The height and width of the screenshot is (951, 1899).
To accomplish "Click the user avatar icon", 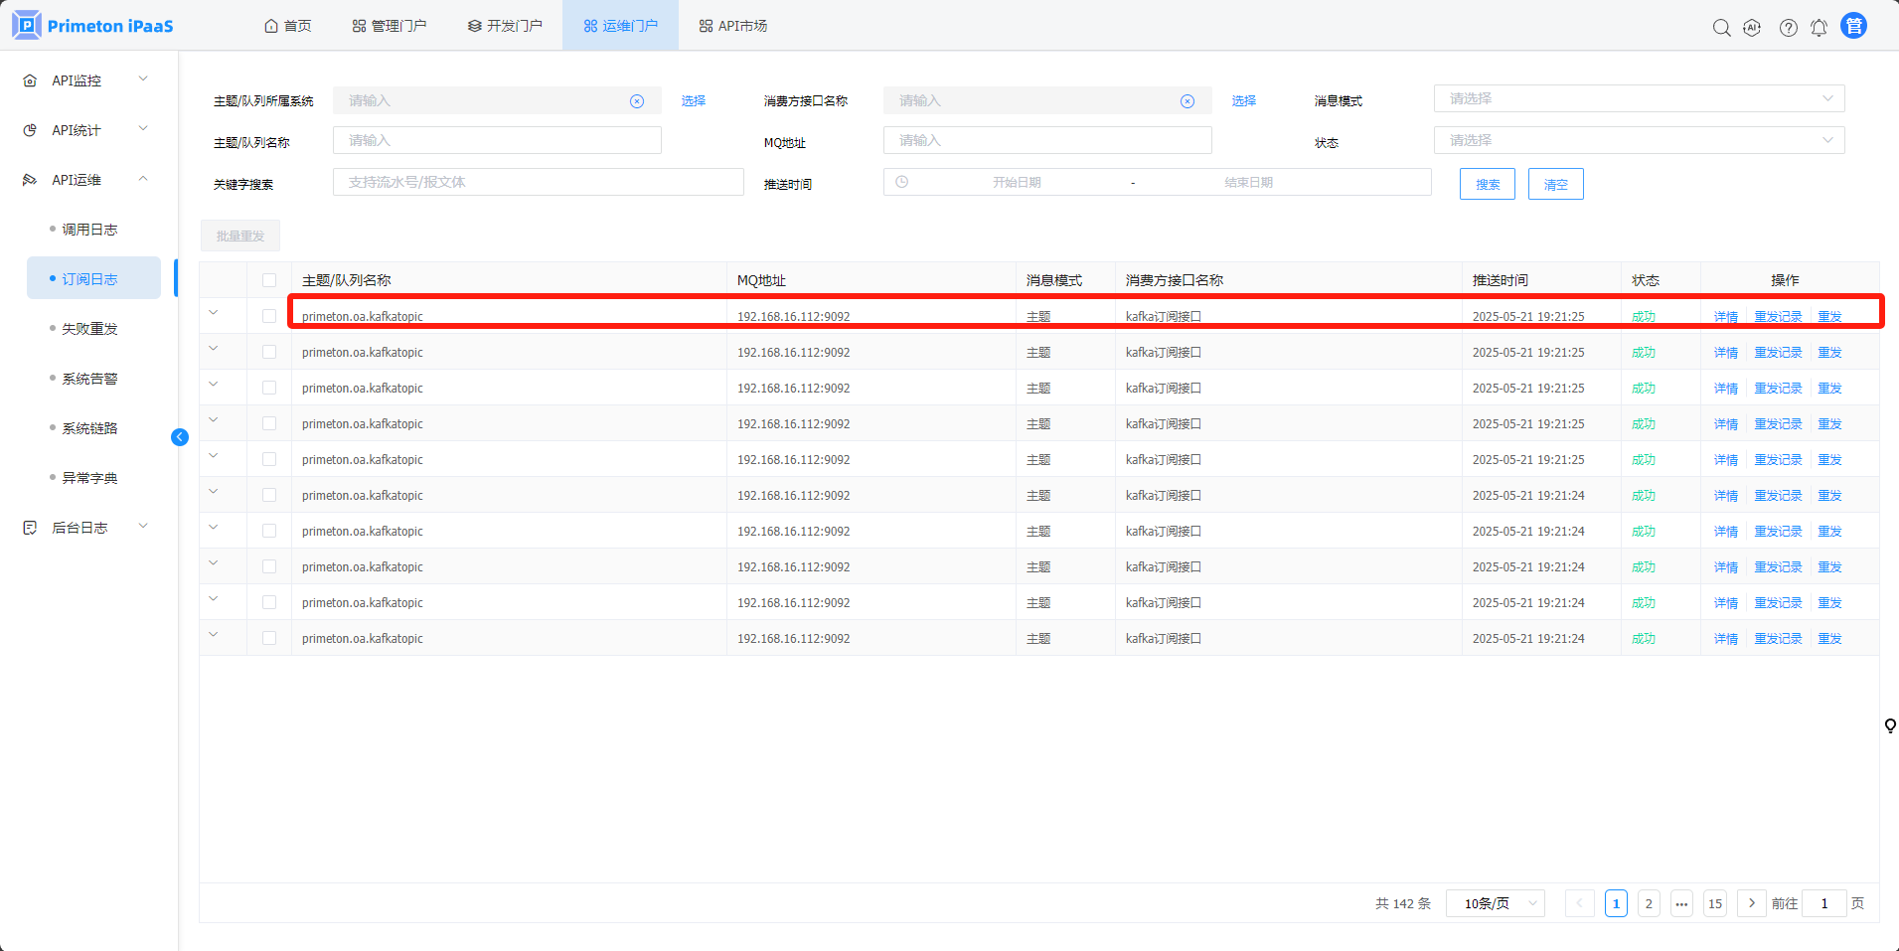I will click(1853, 26).
